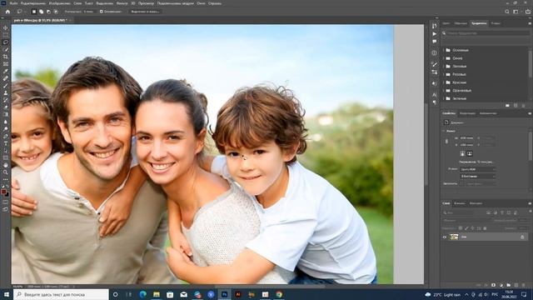Click the Home icon in options bar

[x=7, y=12]
